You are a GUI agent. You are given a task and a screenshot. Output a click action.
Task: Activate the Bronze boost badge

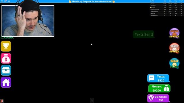175,33
